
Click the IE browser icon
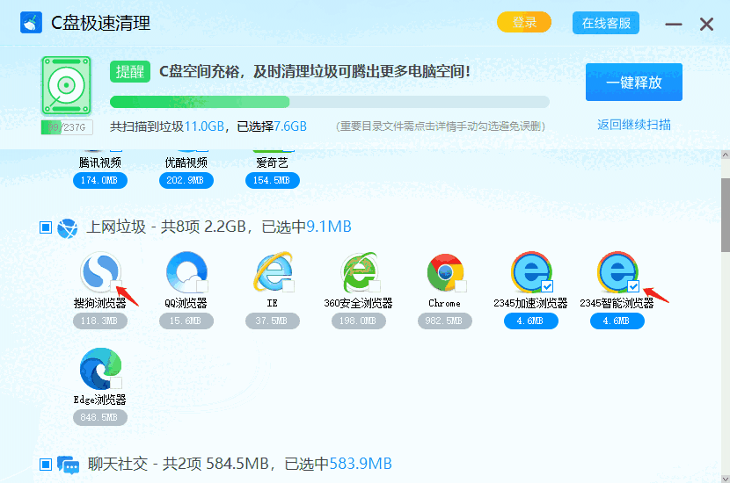(x=273, y=272)
